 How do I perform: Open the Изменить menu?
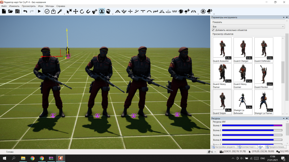tap(14, 6)
